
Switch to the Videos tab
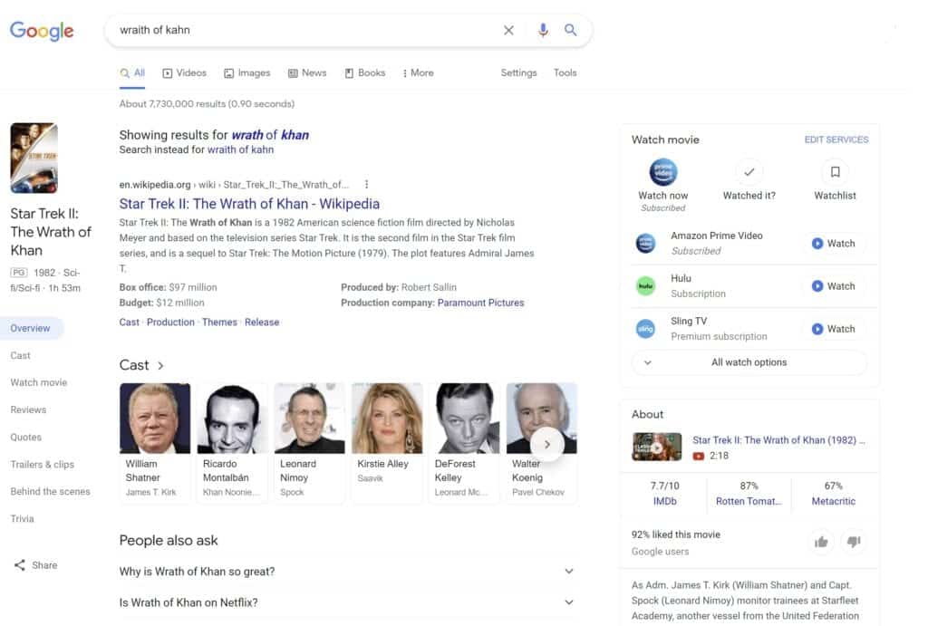tap(185, 72)
